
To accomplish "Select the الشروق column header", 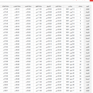I will point(49,6).
